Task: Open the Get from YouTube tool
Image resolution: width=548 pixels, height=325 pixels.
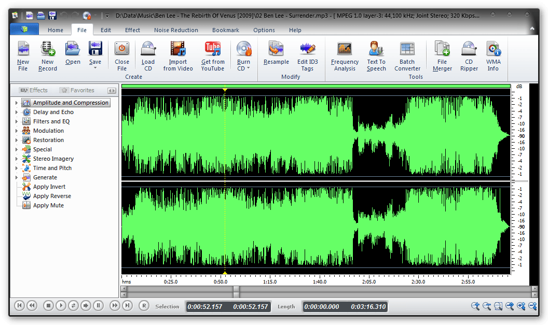Action: pos(213,49)
